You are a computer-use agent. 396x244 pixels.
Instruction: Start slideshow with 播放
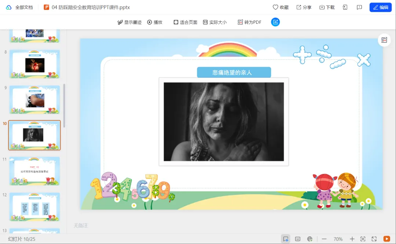click(x=155, y=22)
